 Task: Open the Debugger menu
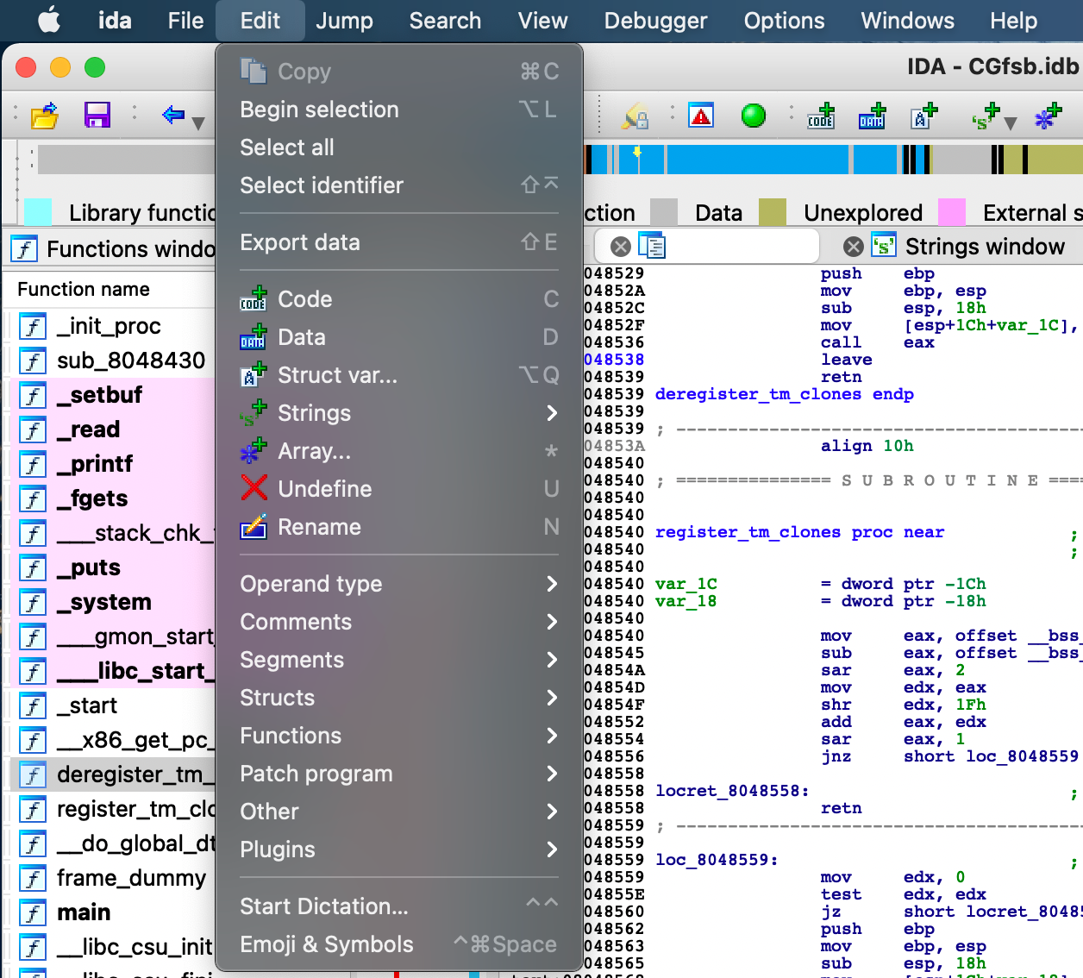(x=655, y=21)
